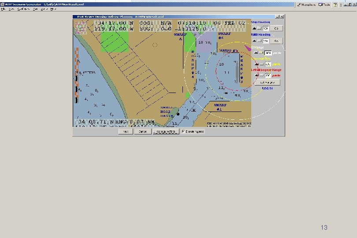
Task: Click the RNG 0.07 NM readout
Action: [135, 122]
